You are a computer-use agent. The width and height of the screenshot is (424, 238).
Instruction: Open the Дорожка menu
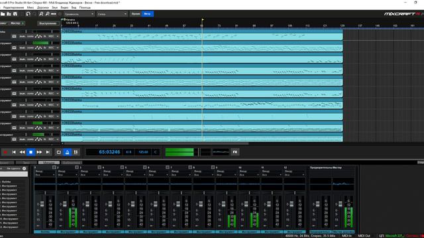(42, 7)
